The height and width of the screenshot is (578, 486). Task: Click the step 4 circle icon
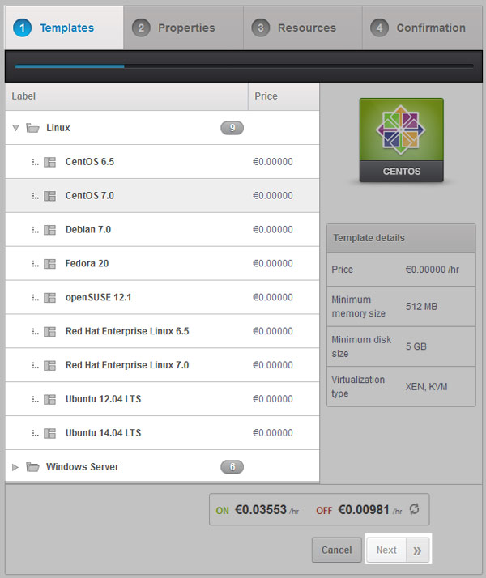coord(379,28)
